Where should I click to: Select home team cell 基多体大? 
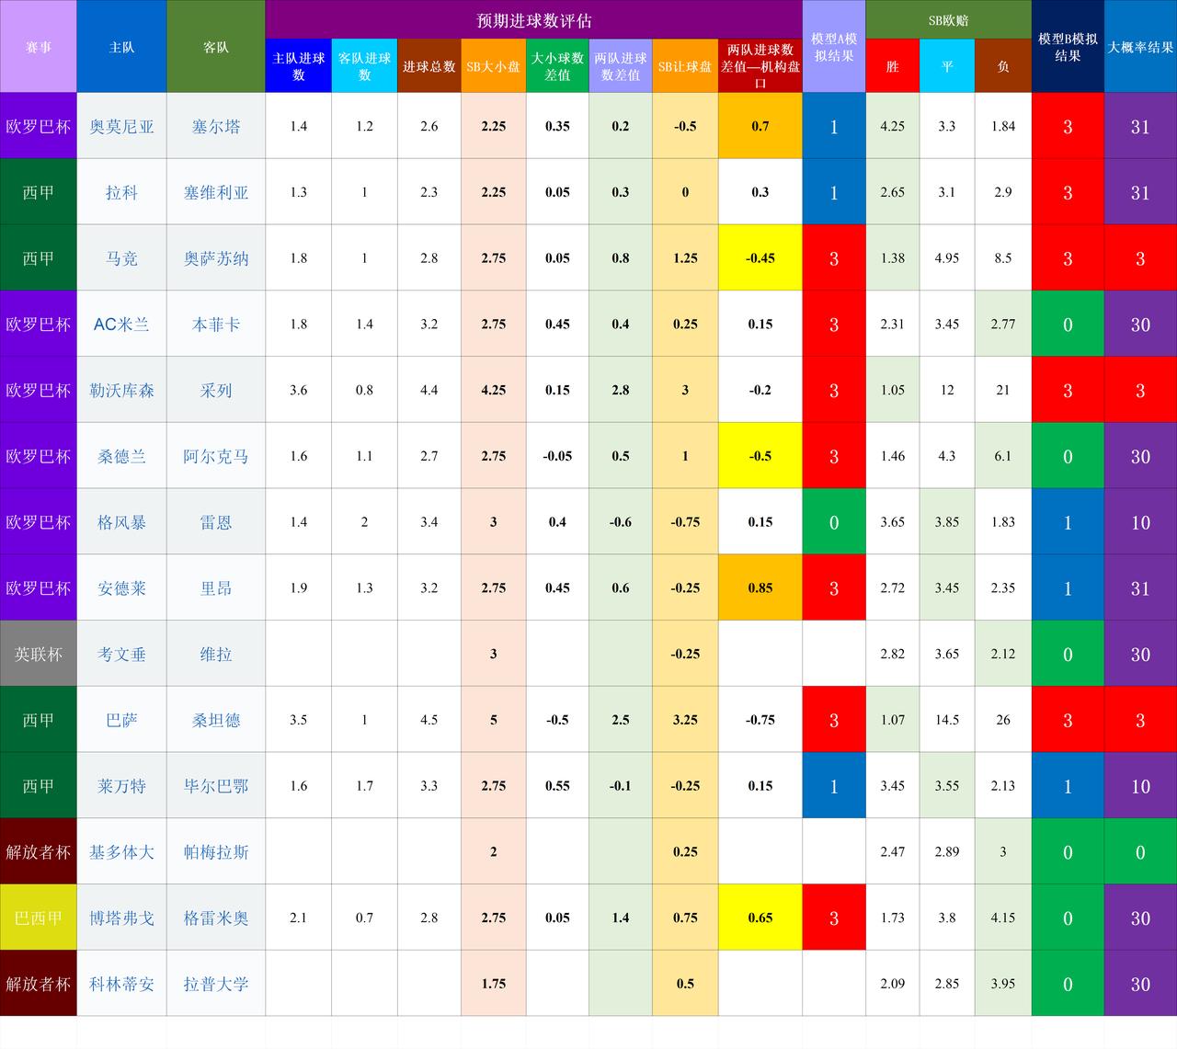pyautogui.click(x=122, y=851)
